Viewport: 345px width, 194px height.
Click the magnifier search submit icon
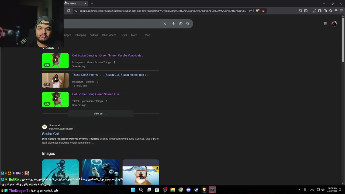click(188, 24)
